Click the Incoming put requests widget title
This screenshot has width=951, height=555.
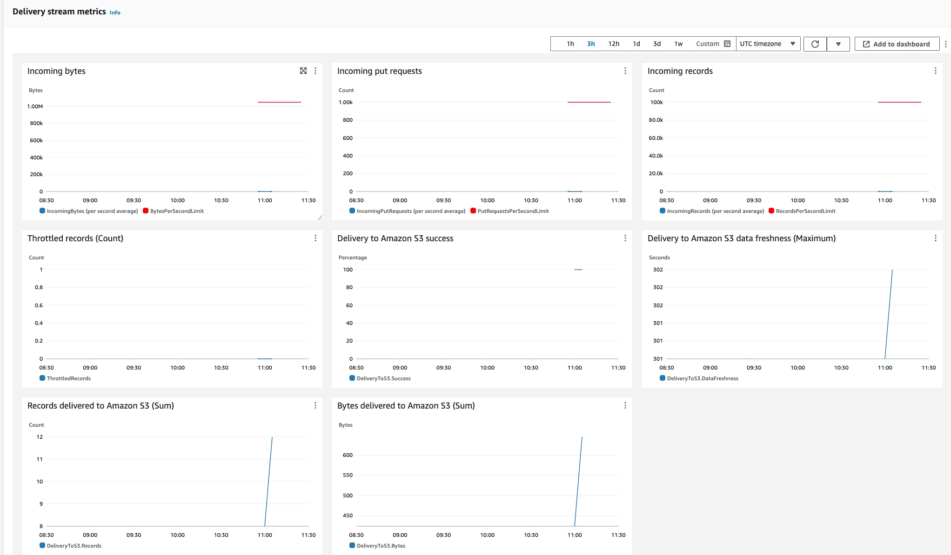point(379,71)
